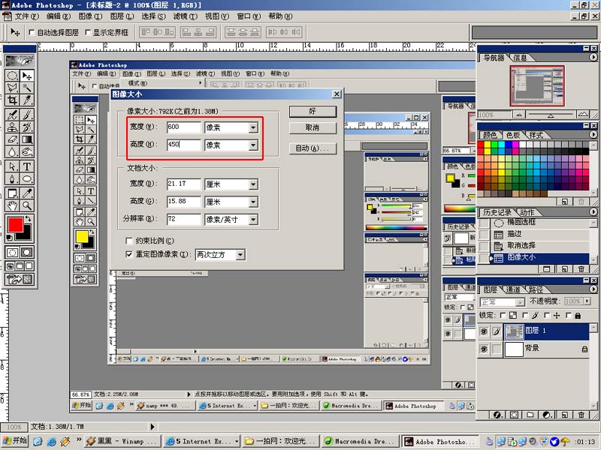
Task: Select the Clone Stamp tool in main toolbox
Action: pyautogui.click(x=13, y=127)
